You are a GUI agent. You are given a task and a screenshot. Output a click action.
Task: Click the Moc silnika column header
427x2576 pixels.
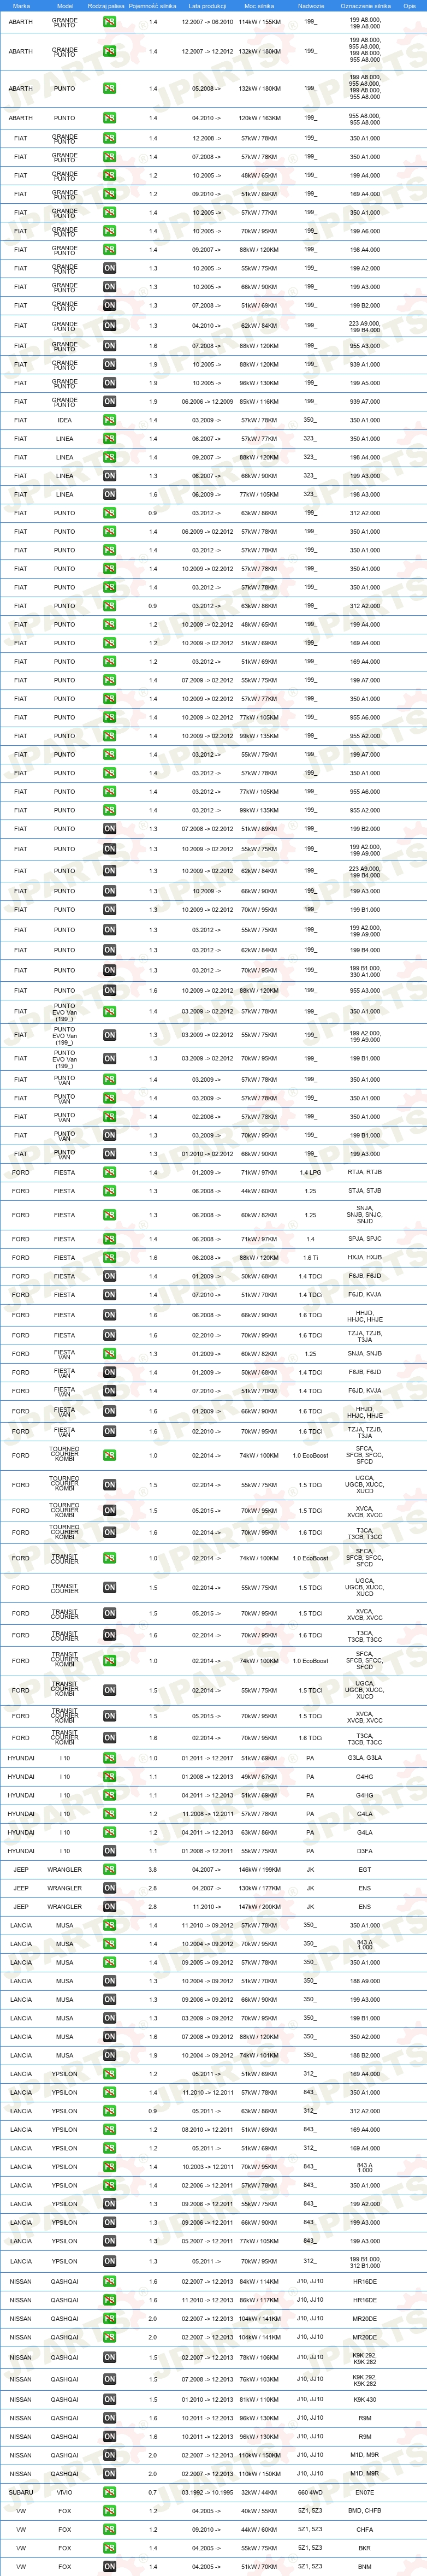pos(259,5)
